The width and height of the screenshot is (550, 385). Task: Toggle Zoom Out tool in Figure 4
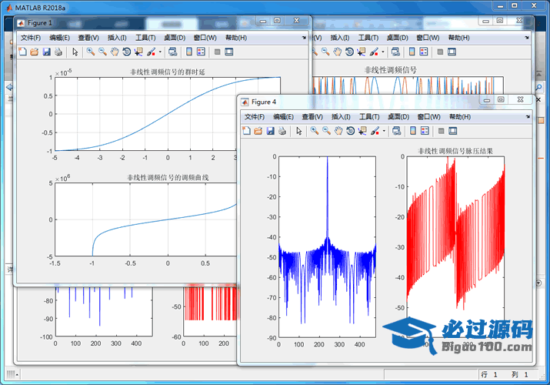[327, 131]
